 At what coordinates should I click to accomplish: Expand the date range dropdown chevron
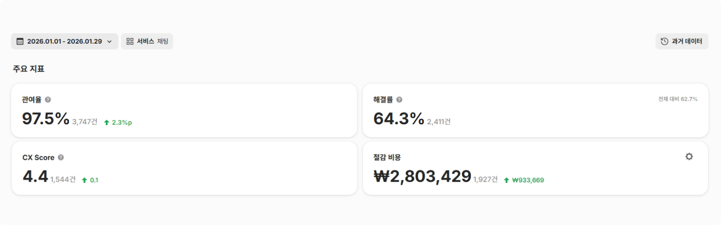[110, 41]
